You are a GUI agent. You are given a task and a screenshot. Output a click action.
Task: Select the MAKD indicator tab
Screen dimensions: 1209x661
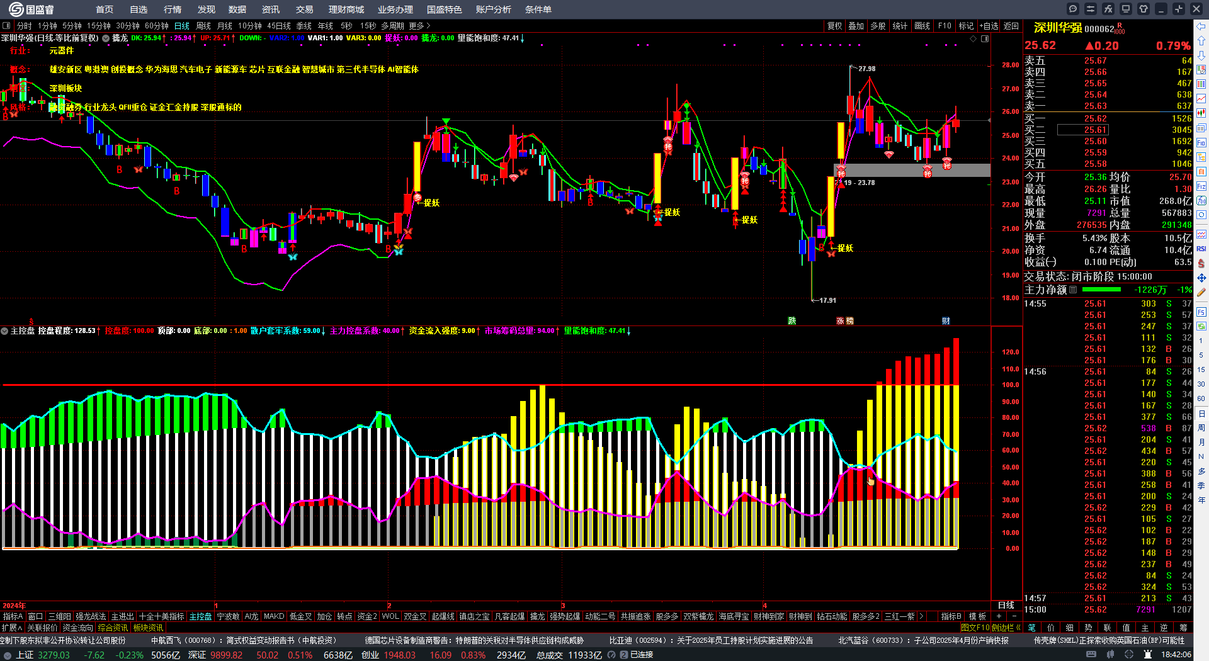pyautogui.click(x=274, y=616)
